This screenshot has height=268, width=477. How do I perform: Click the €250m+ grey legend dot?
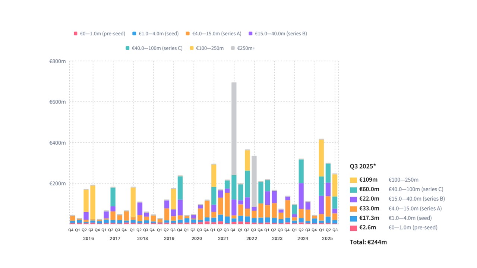coord(233,48)
